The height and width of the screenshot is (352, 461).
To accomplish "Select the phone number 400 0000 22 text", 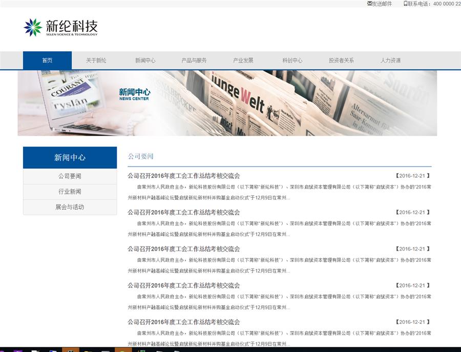I will [447, 4].
